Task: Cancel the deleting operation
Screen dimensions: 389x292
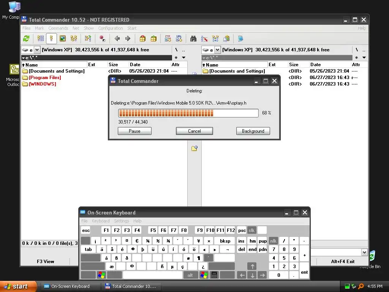Action: pyautogui.click(x=194, y=131)
